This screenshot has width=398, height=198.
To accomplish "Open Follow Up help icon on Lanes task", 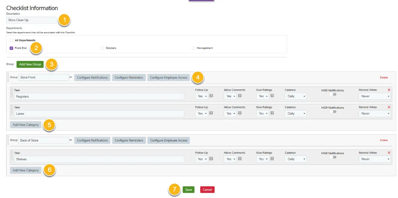I will [211, 113].
